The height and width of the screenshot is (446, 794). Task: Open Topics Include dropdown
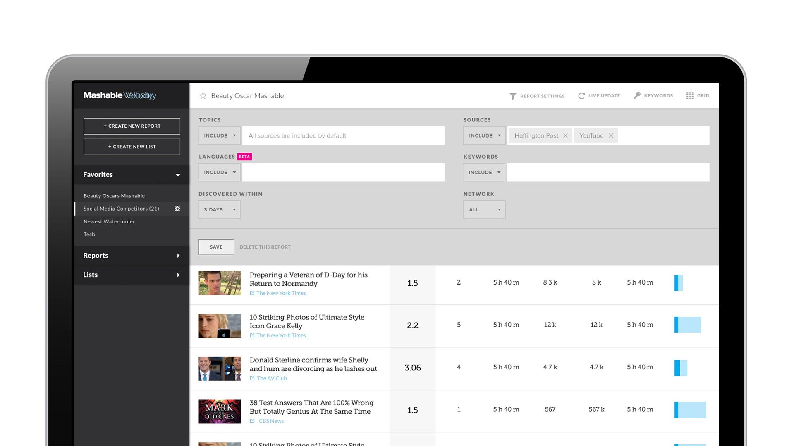pos(219,135)
